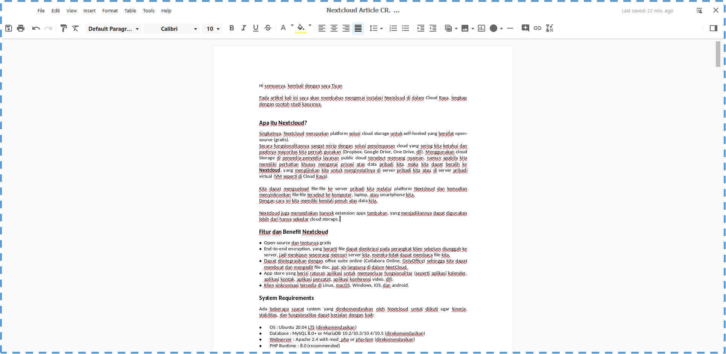This screenshot has width=726, height=354.
Task: Open the Tools menu
Action: tap(149, 11)
